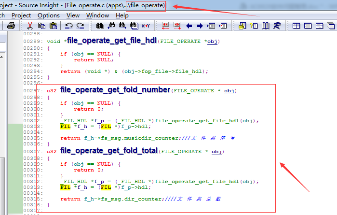Open the Help menu
Viewport: 337px width, 215px height.
(122, 15)
